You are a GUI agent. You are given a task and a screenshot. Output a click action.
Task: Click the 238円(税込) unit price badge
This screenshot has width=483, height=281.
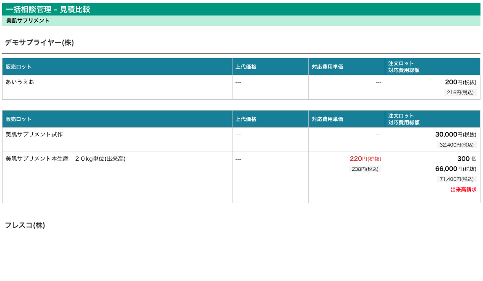tap(365, 169)
